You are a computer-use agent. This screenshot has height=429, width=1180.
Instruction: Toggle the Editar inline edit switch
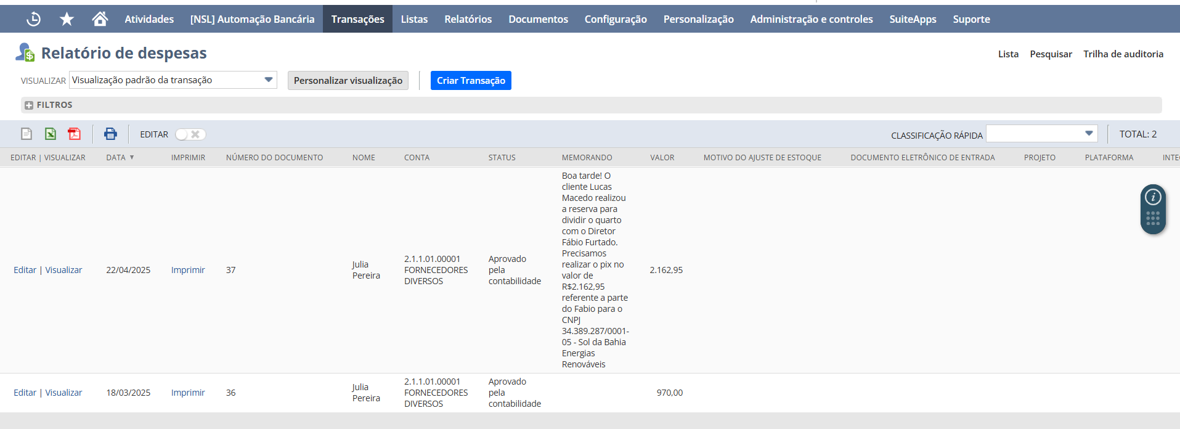point(190,134)
